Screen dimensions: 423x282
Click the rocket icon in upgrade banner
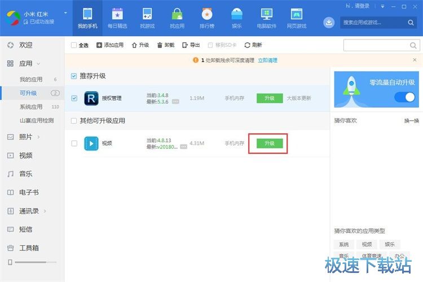pyautogui.click(x=351, y=90)
